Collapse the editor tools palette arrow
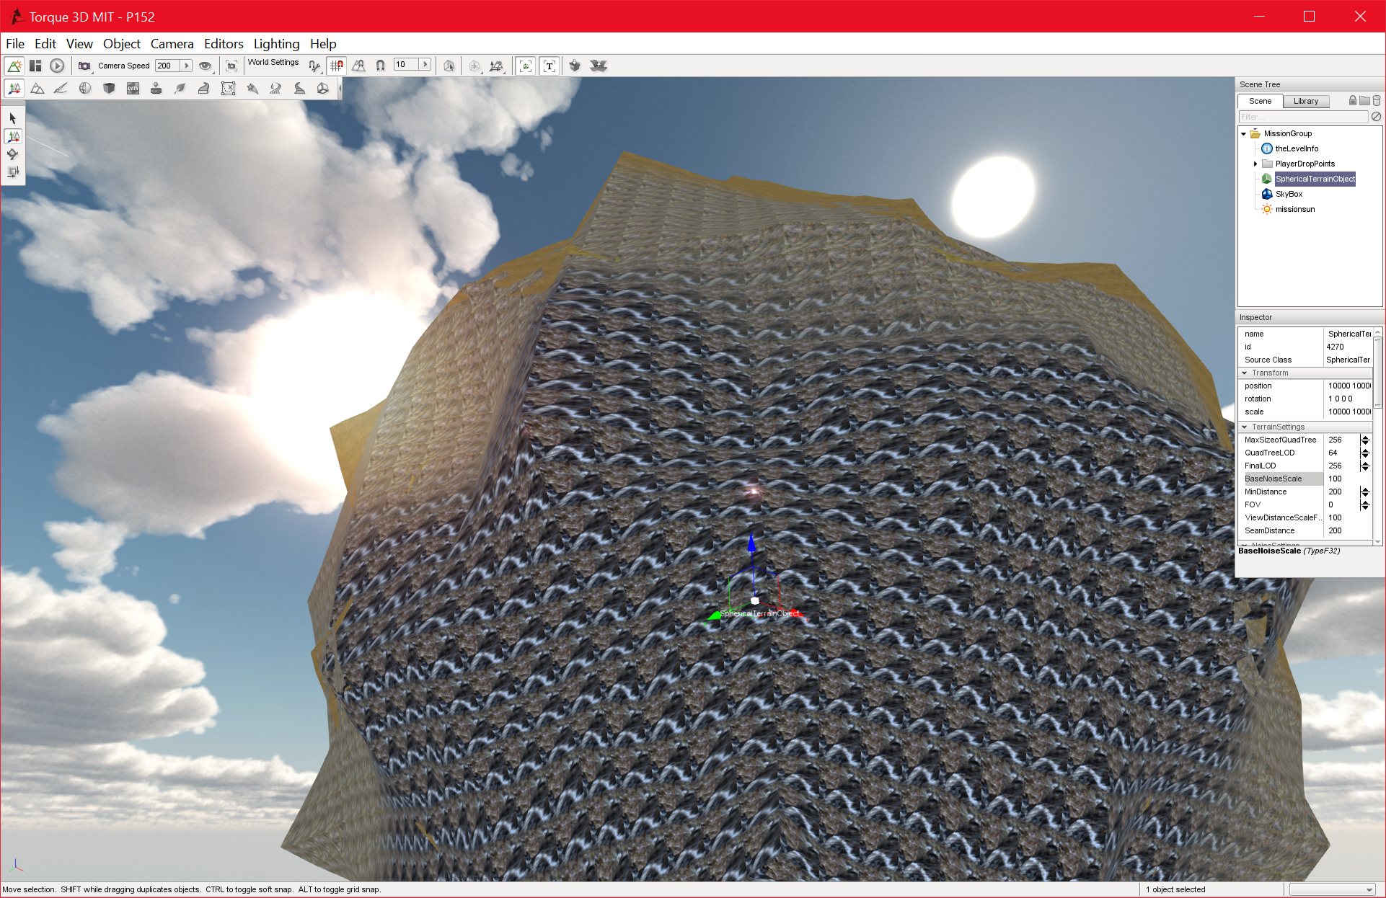Image resolution: width=1386 pixels, height=898 pixels. pyautogui.click(x=340, y=89)
